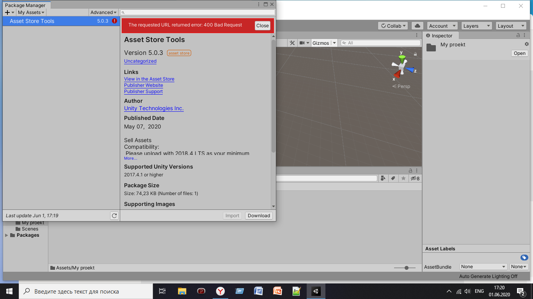Image resolution: width=533 pixels, height=299 pixels.
Task: Click the Uncategorized category link
Action: (140, 61)
